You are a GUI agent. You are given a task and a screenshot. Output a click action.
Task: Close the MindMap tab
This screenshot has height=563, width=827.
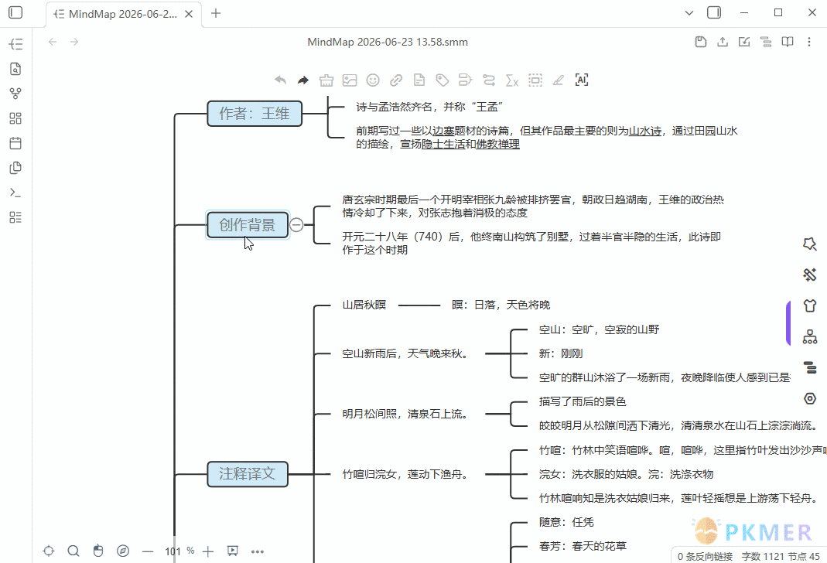click(188, 14)
